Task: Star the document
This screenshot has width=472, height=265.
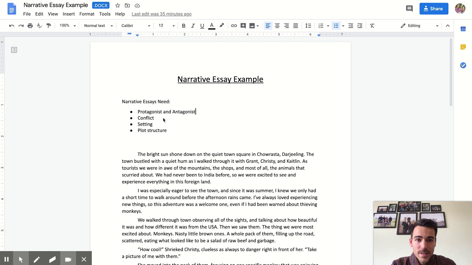Action: tap(118, 6)
